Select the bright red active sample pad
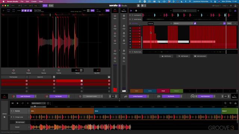Viewport: 239px width, 134px height. 69,81
